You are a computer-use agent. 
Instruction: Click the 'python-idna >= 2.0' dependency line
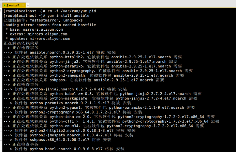tap(109, 117)
